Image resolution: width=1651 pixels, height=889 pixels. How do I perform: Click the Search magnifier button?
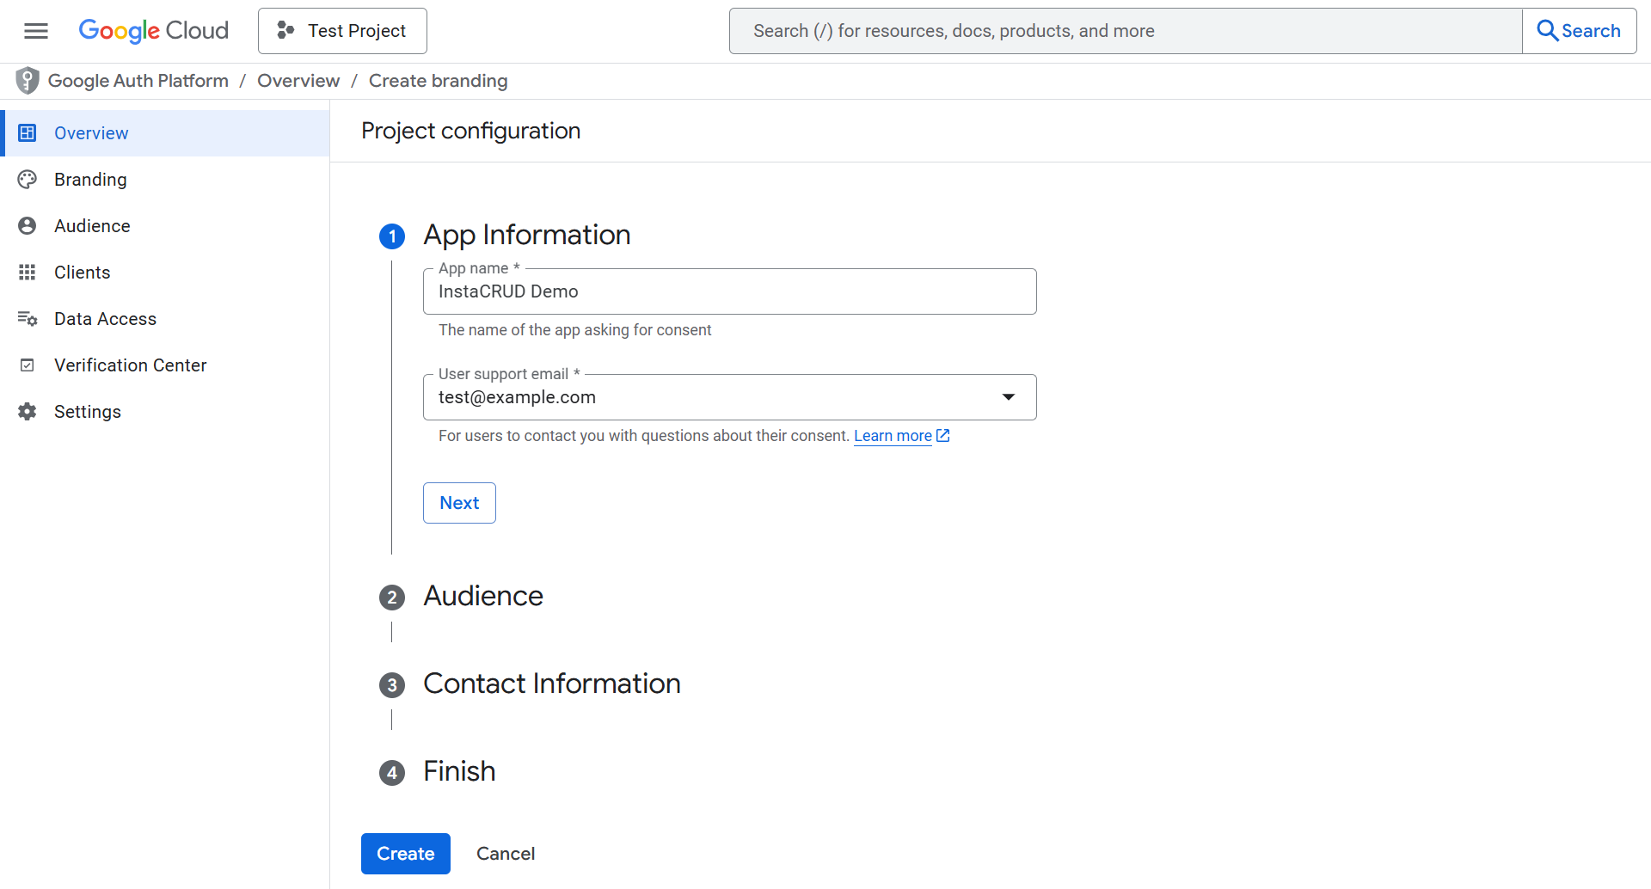[1580, 30]
